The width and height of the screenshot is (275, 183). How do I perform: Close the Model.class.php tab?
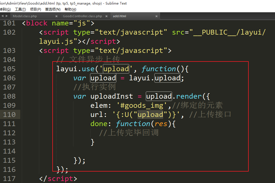pos(57,16)
